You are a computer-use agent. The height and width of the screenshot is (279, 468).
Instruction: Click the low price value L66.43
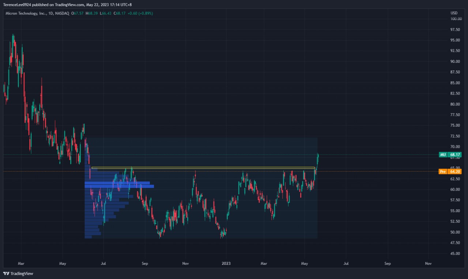106,13
